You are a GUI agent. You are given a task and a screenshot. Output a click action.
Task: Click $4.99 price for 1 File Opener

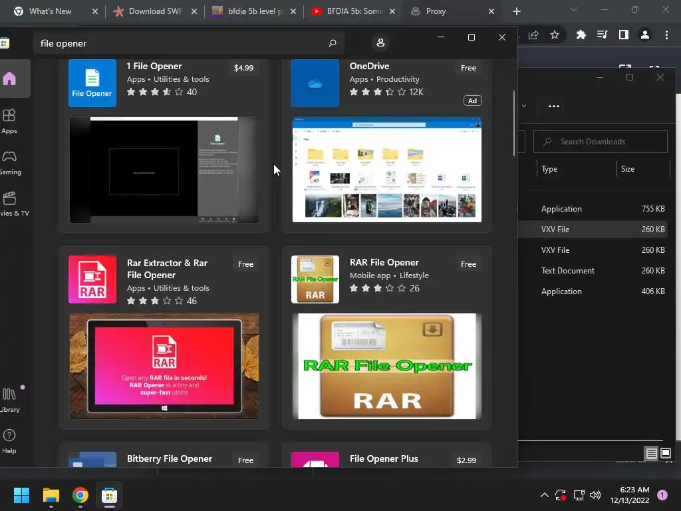[x=243, y=68]
